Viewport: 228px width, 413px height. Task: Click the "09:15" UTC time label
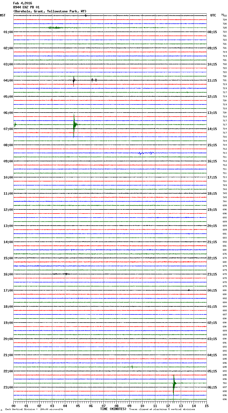[x=212, y=48]
